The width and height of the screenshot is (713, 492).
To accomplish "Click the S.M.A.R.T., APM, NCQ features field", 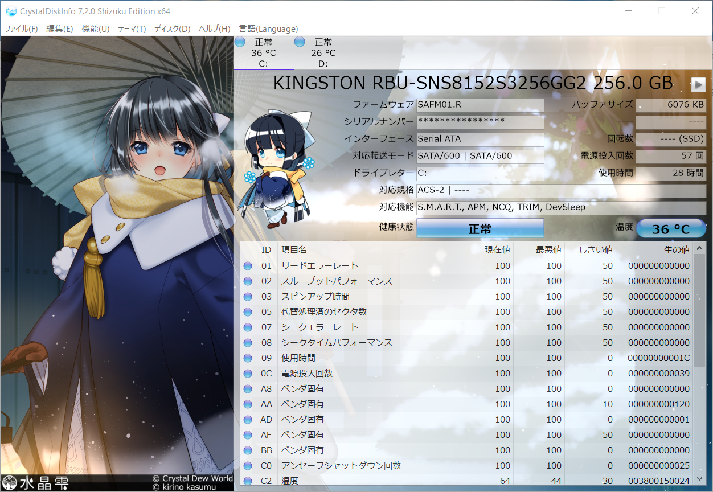I will point(561,207).
